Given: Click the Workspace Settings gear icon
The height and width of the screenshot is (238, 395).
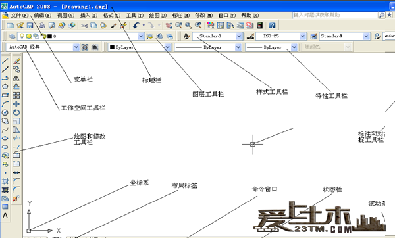Looking at the screenshot, I should click(85, 47).
